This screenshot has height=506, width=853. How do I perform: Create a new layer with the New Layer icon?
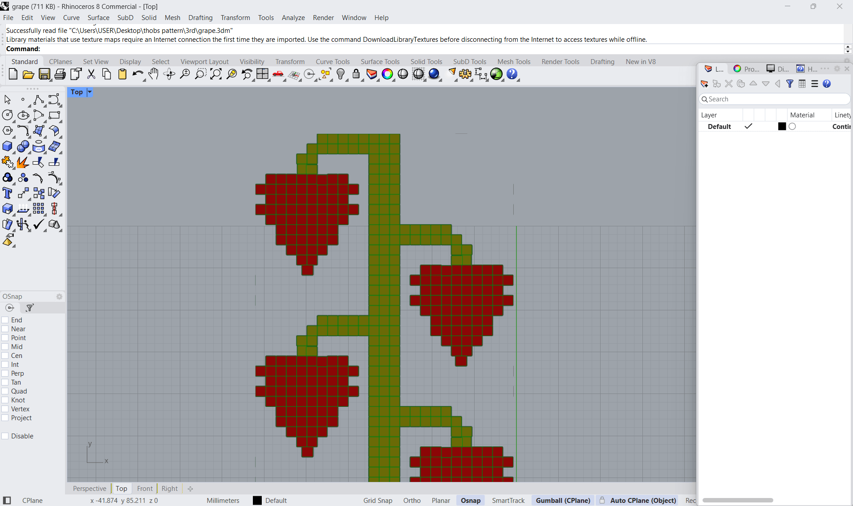704,84
